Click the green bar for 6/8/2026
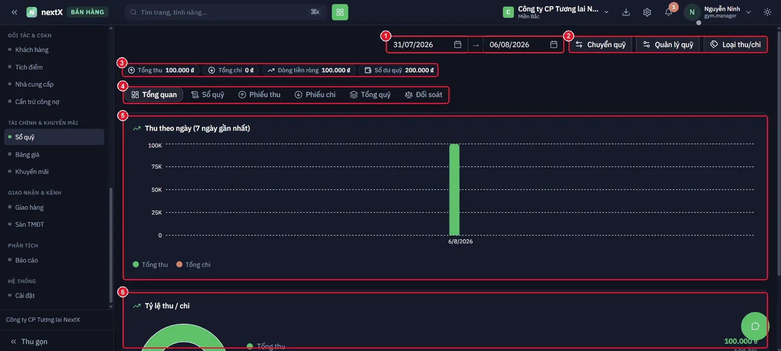The width and height of the screenshot is (781, 351). point(455,190)
